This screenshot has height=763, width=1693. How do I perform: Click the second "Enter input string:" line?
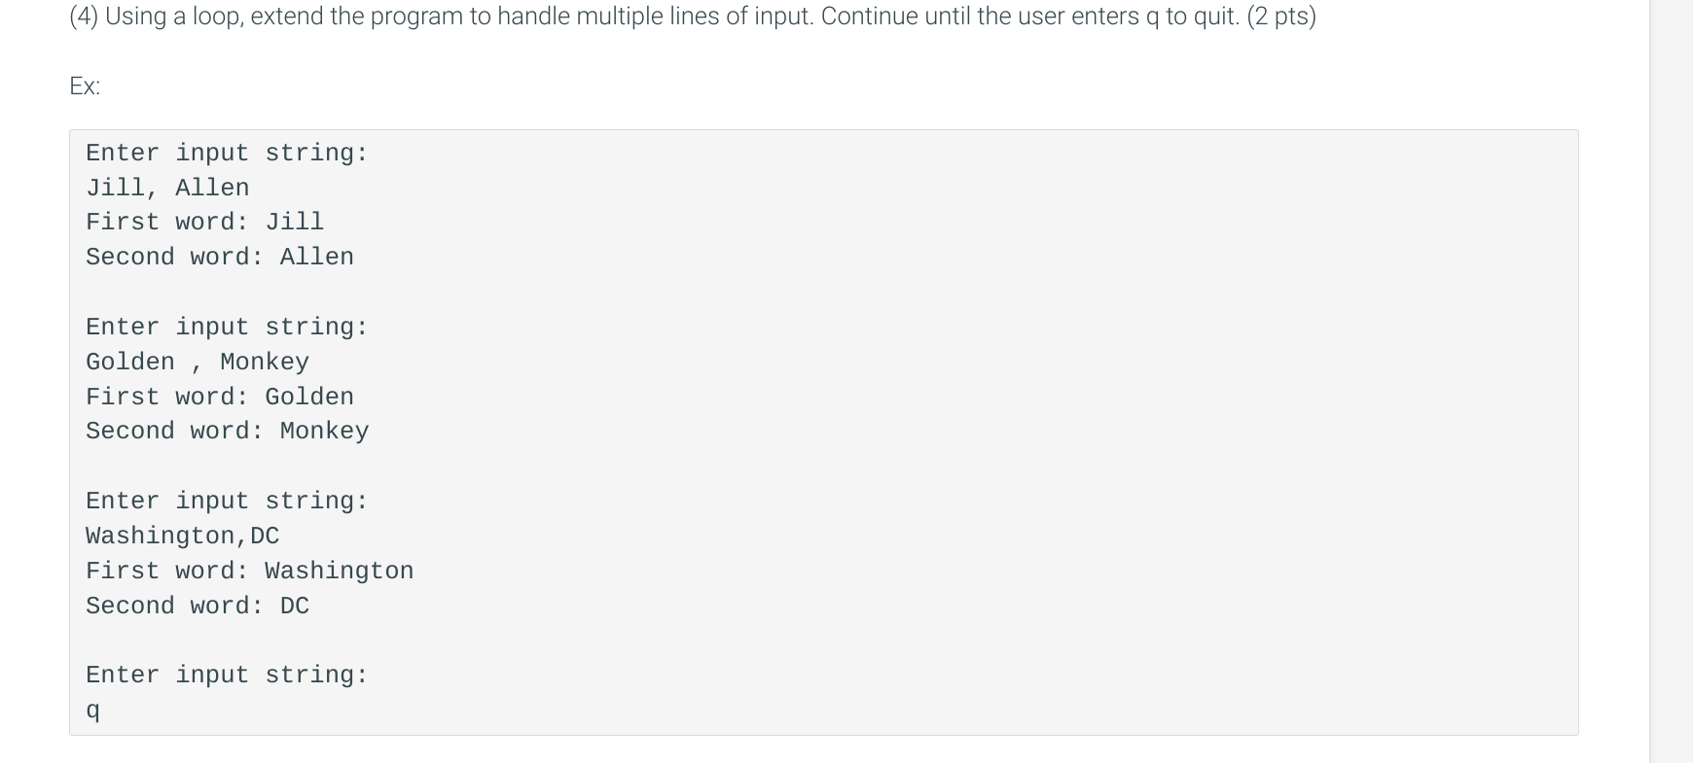[227, 327]
